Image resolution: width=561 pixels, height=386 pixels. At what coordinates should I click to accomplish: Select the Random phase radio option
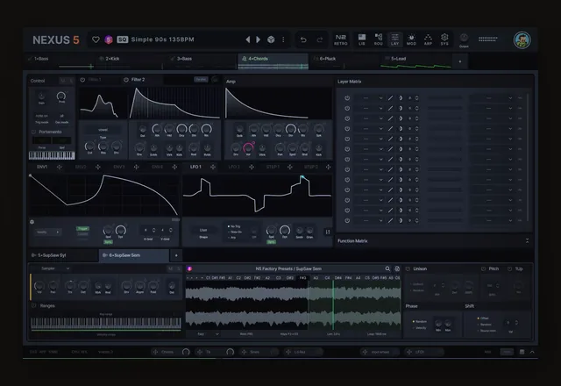click(419, 322)
